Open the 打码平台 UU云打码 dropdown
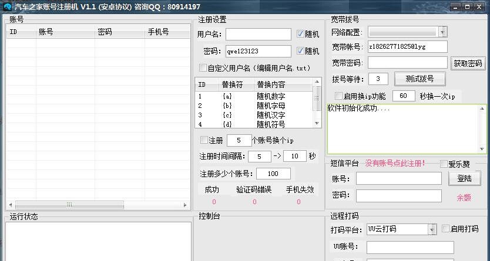Viewport: 490px width, 261px height. [x=432, y=229]
